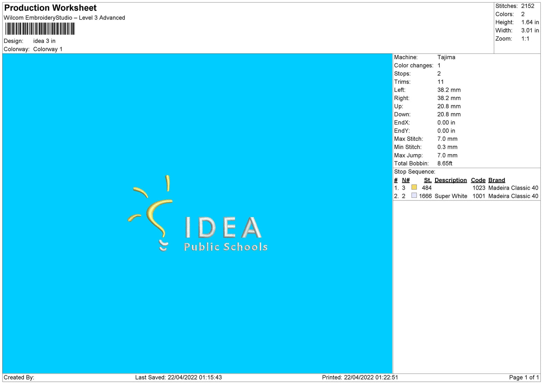
Task: Select the Min Stitch value '0.3 mm'
Action: click(x=447, y=147)
